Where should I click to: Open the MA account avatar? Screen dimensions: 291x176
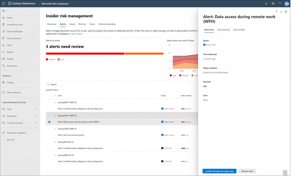(x=287, y=4)
